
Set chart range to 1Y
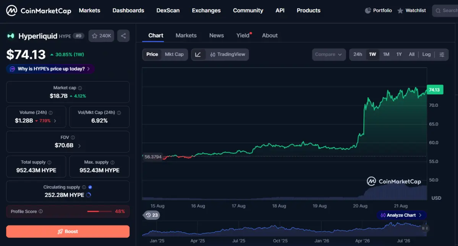click(x=399, y=55)
